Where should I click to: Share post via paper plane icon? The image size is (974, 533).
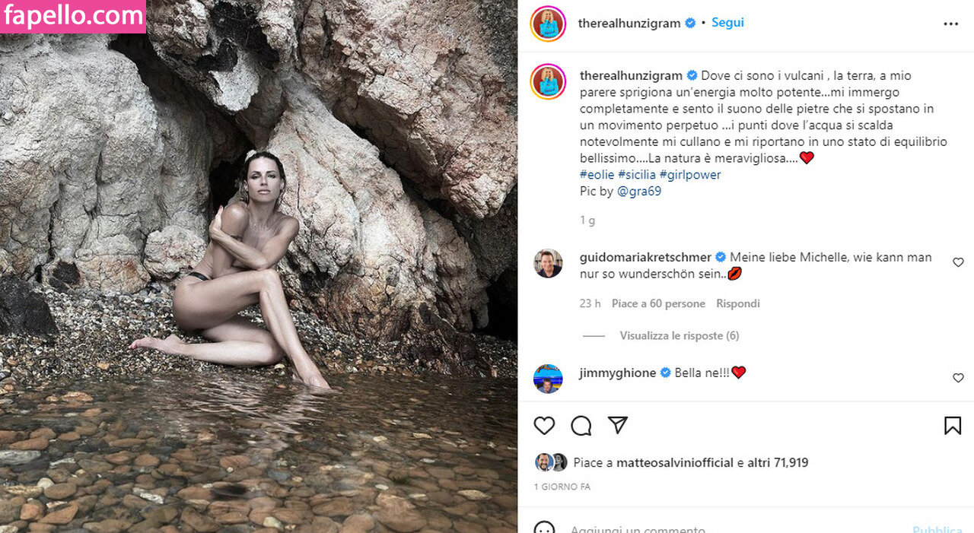(618, 426)
